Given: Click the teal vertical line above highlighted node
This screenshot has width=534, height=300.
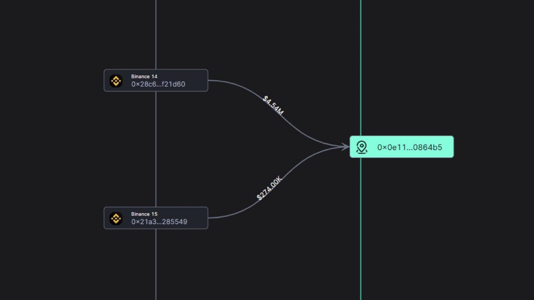Looking at the screenshot, I should pos(361,66).
